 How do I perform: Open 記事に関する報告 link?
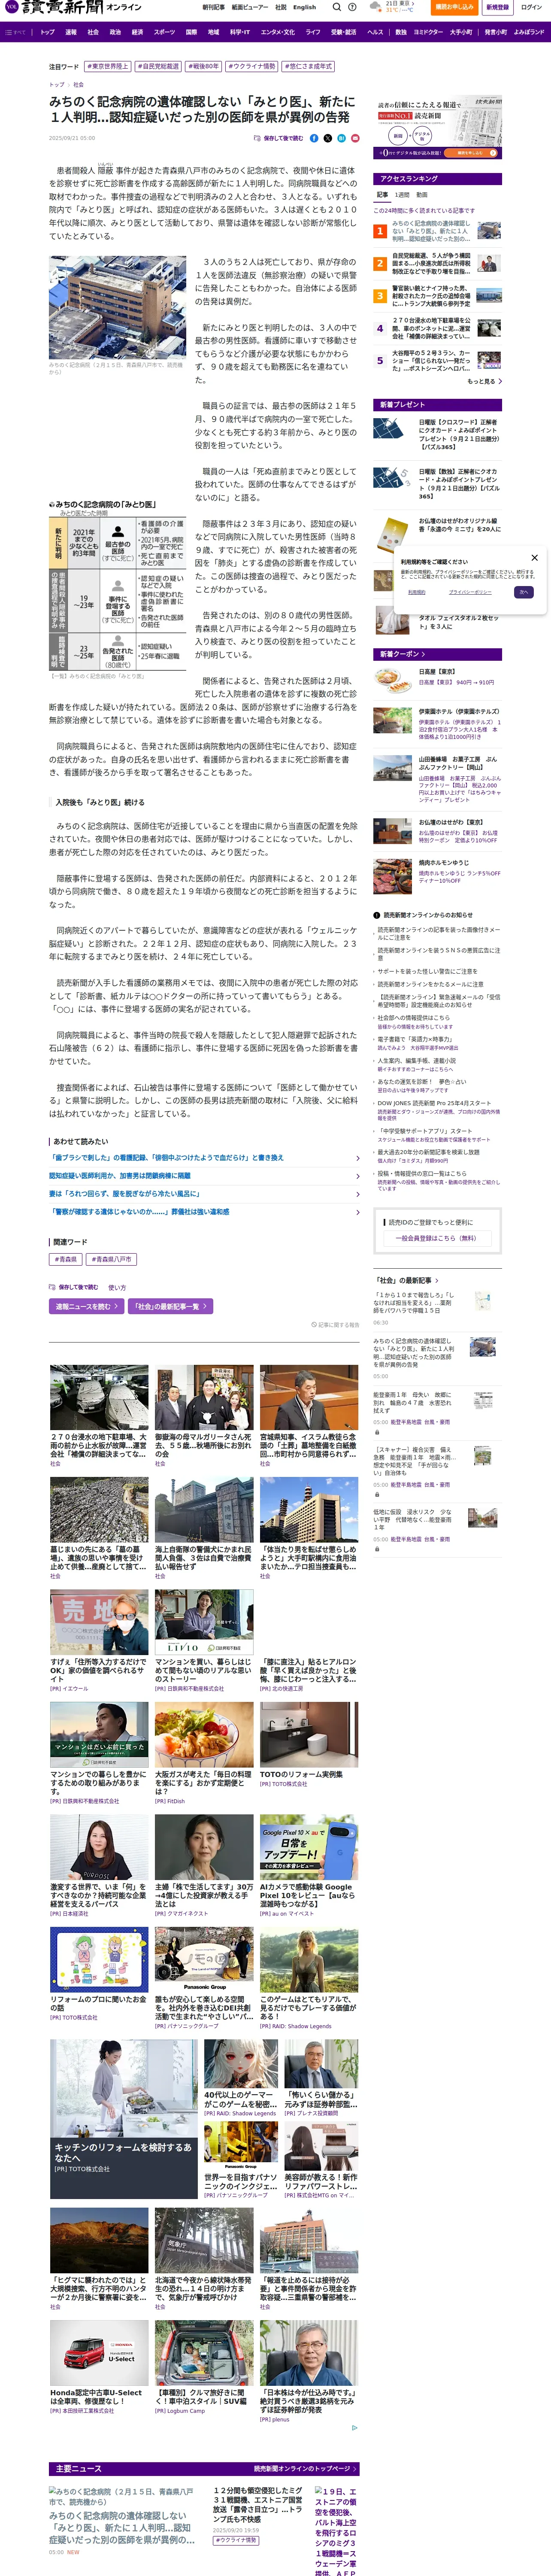tap(336, 1325)
